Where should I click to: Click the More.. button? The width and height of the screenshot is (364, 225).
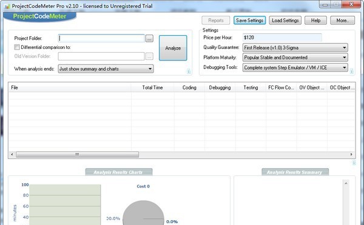tap(342, 21)
